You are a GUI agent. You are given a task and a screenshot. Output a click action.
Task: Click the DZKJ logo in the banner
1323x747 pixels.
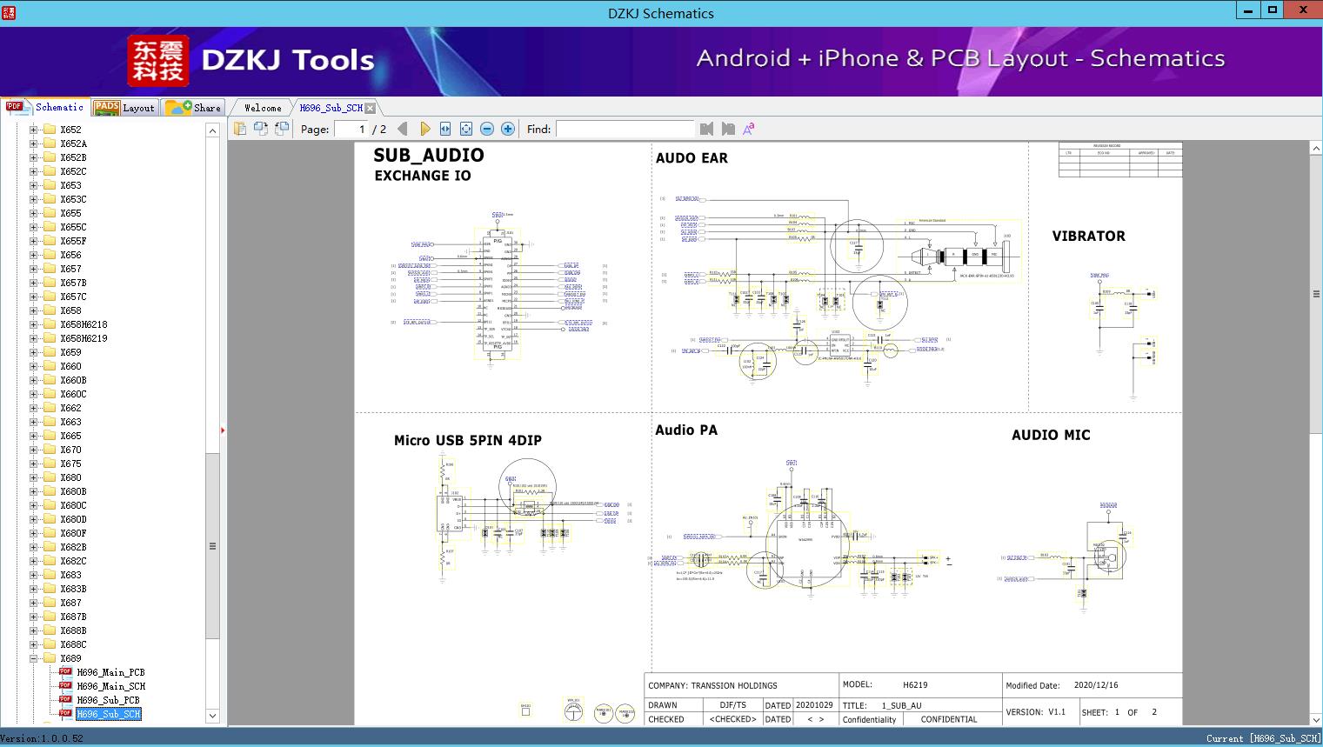[x=157, y=61]
